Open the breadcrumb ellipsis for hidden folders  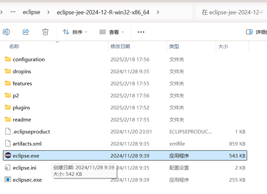coord(13,12)
